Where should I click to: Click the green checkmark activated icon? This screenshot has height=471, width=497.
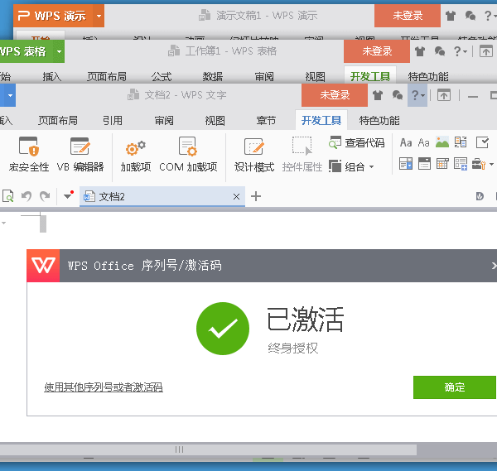(222, 329)
